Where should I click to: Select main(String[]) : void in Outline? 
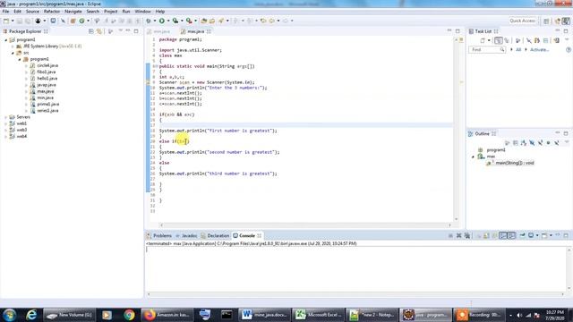(x=515, y=163)
